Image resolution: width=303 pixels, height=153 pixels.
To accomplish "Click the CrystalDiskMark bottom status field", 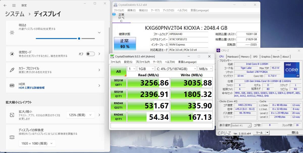I will (162, 125).
